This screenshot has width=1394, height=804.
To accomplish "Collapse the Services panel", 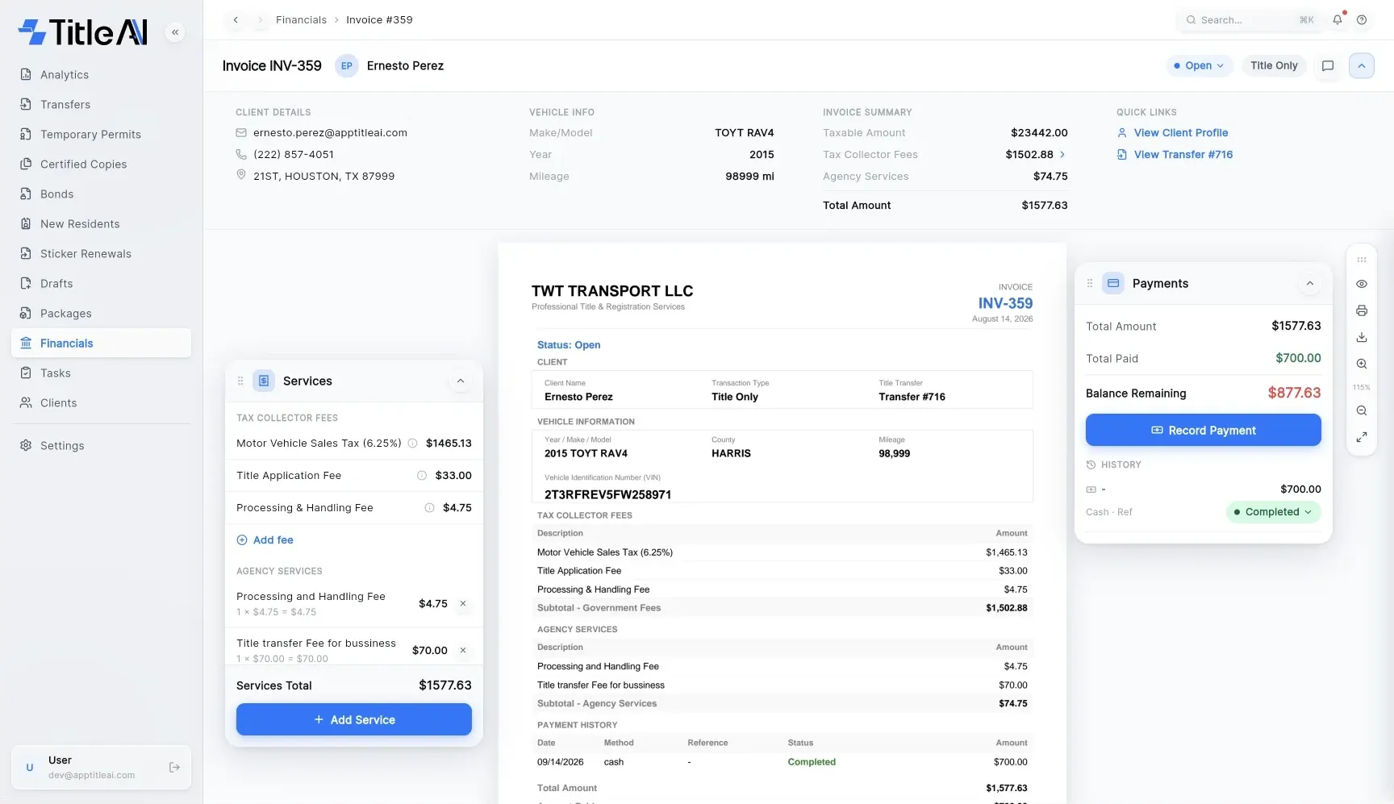I will tap(461, 381).
